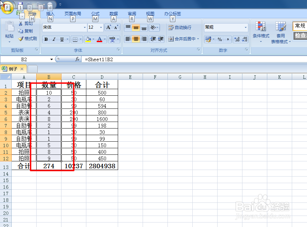Open the font size dropdown

click(x=100, y=27)
